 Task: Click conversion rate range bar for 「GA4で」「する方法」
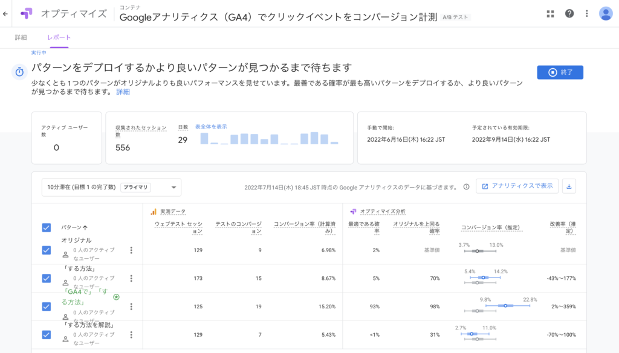[508, 306]
